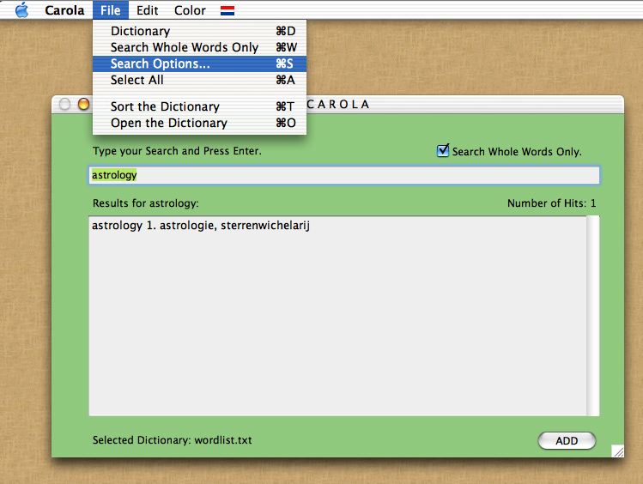Click Selected Dictionary: wordlist.txt text
This screenshot has height=484, width=643.
173,440
